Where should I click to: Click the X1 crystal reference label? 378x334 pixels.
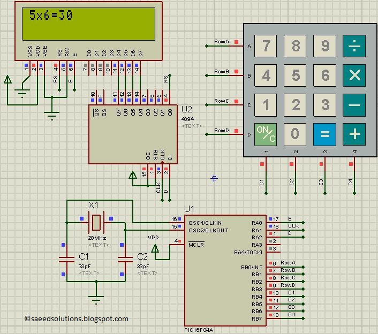[93, 205]
